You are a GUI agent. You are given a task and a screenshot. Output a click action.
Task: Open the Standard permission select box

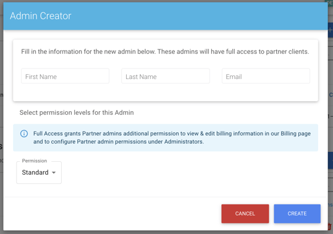(39, 172)
